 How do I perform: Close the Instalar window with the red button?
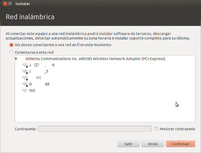point(5,4)
